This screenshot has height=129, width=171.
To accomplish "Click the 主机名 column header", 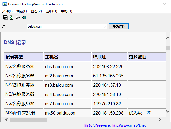I will pyautogui.click(x=67, y=57).
